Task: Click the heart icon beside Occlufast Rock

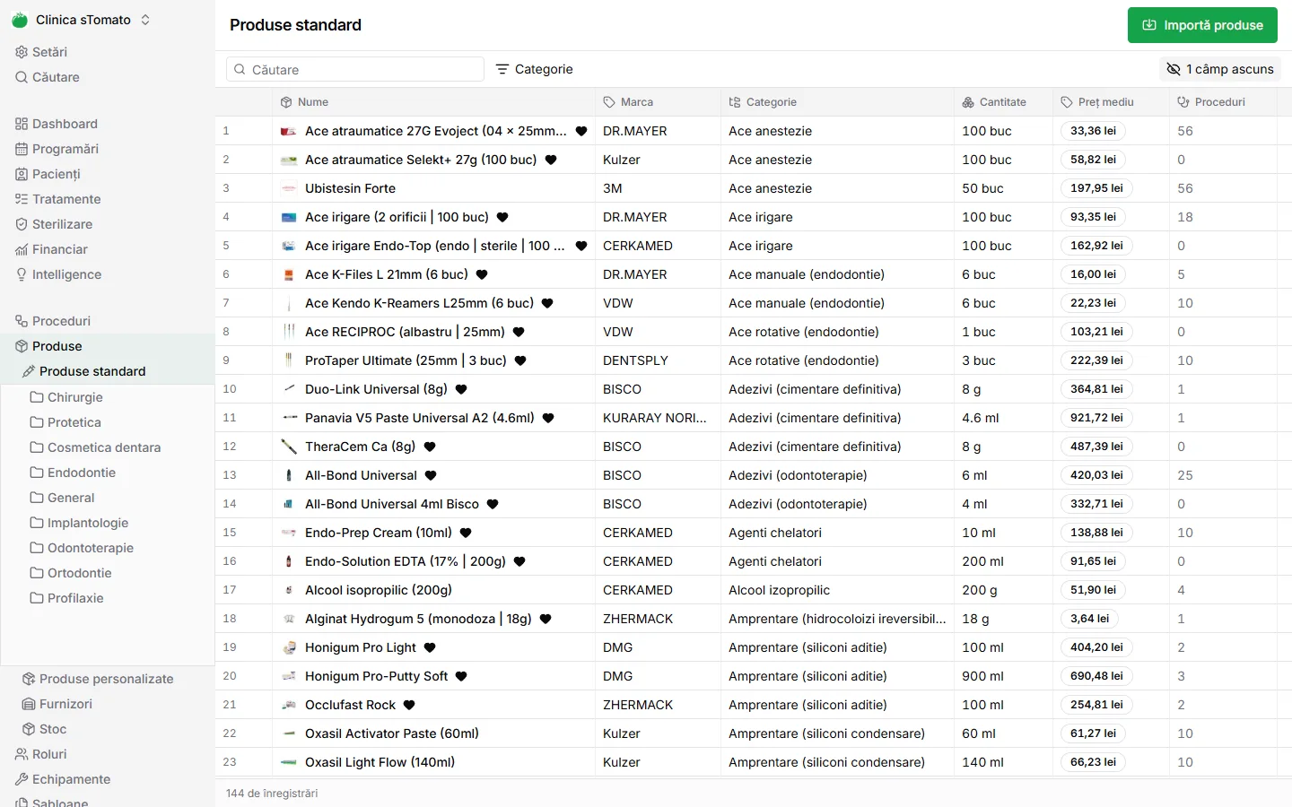Action: pos(409,705)
